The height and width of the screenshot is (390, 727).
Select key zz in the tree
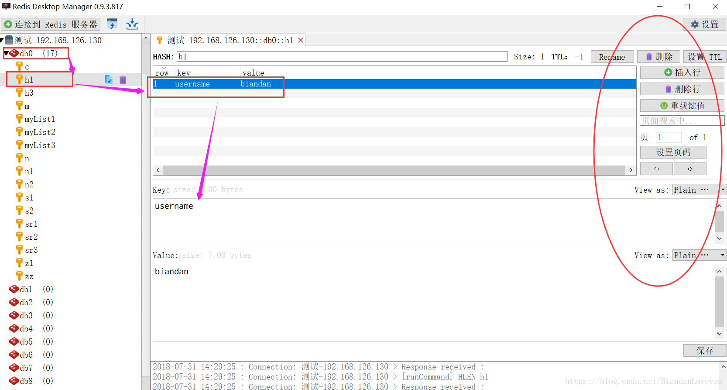(29, 276)
